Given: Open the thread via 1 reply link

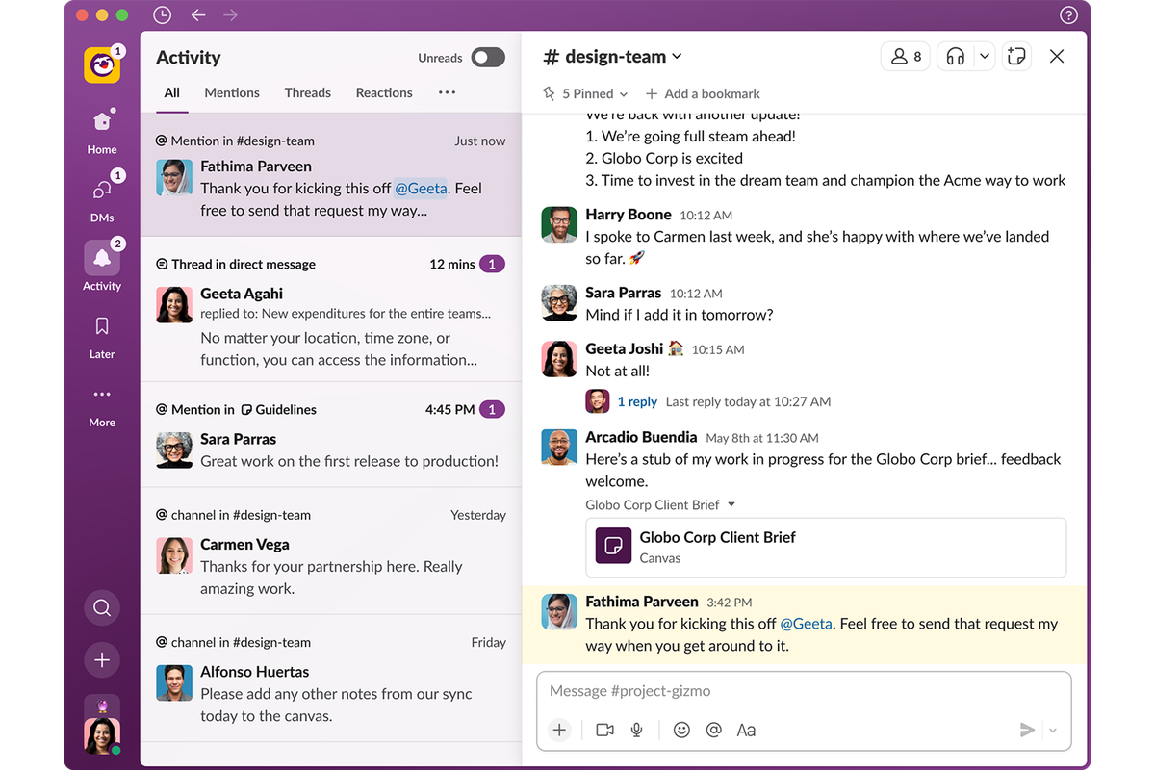Looking at the screenshot, I should pyautogui.click(x=638, y=401).
